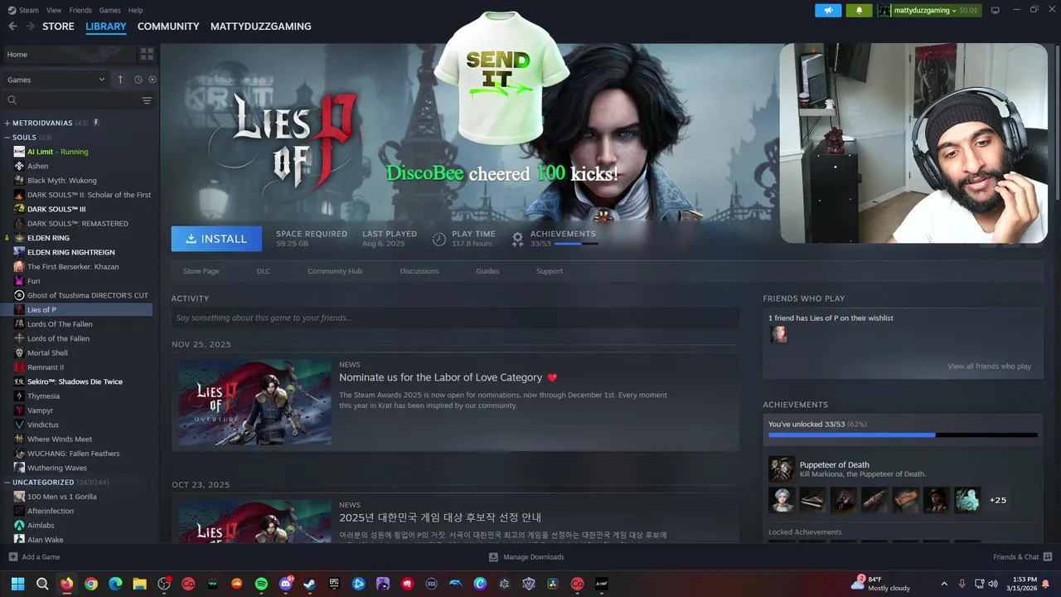This screenshot has height=597, width=1061.
Task: Open the Games menu
Action: [109, 10]
